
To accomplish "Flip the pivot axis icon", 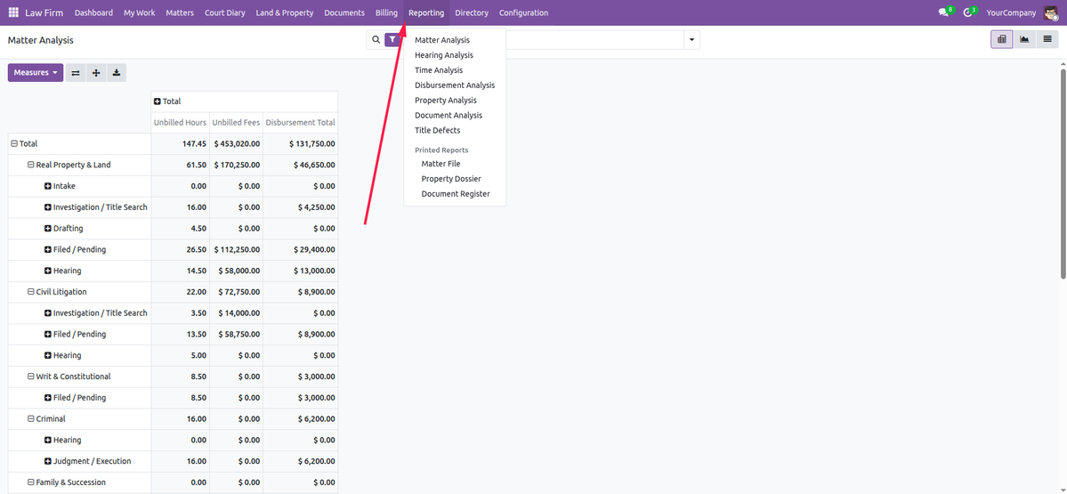I will (x=76, y=73).
